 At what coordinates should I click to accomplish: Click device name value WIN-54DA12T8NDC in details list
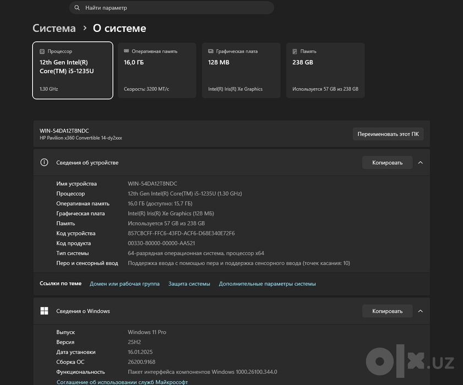click(x=152, y=184)
